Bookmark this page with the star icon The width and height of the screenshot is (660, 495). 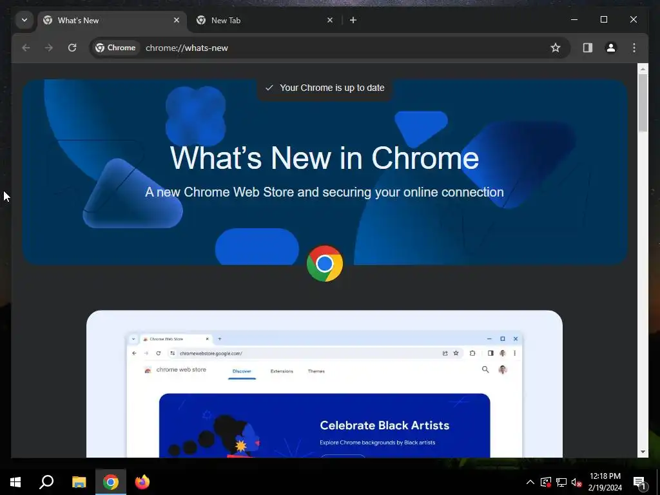[x=556, y=48]
